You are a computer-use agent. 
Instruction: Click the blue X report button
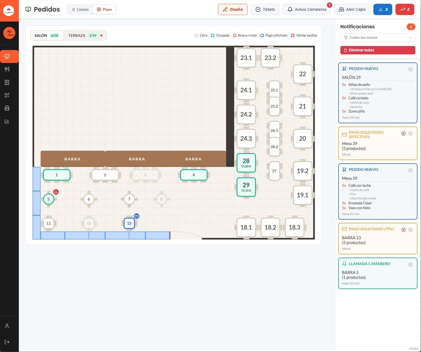point(383,9)
